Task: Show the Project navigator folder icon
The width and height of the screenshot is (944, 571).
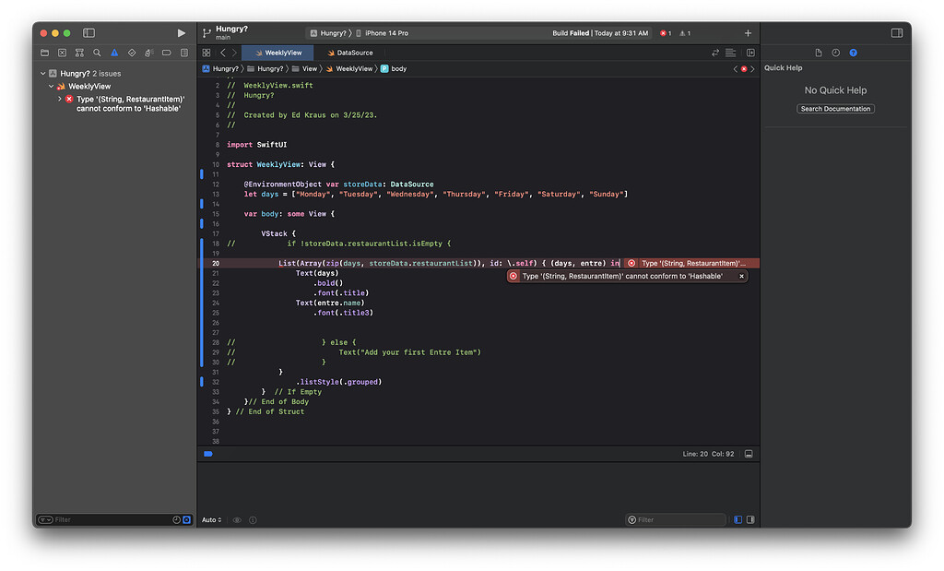Action: pyautogui.click(x=44, y=53)
